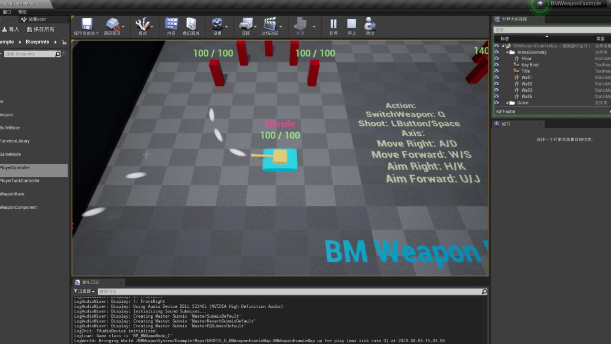Image resolution: width=611 pixels, height=344 pixels.
Task: Expand the arrow after Blueprints breadcrumb
Action: click(x=55, y=42)
